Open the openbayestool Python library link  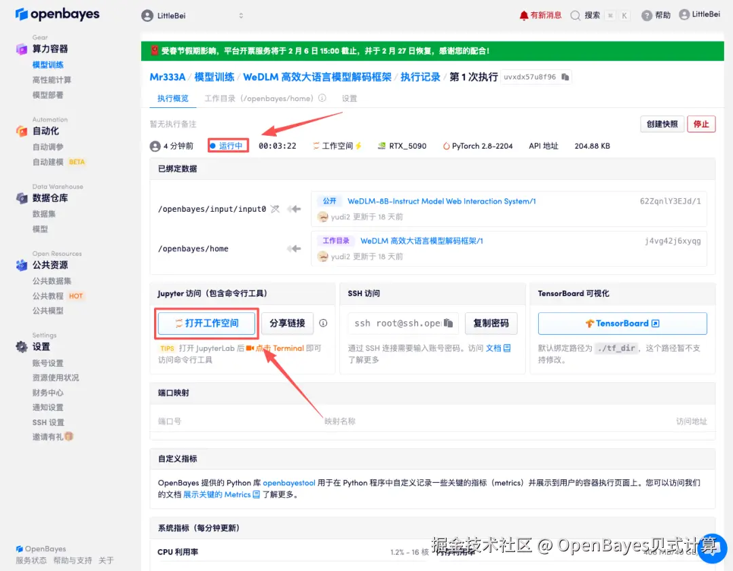[288, 483]
